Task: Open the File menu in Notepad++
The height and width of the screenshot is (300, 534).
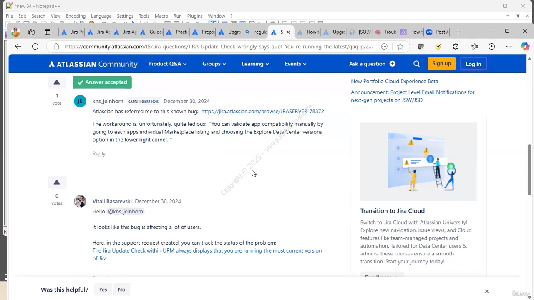Action: [9, 16]
